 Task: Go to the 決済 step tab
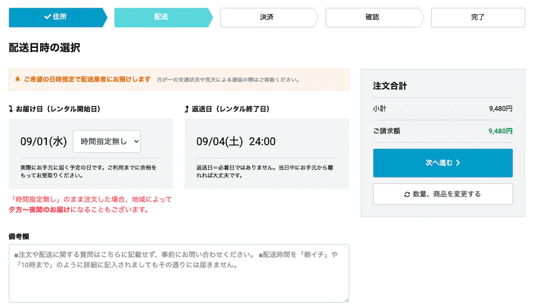tap(266, 17)
